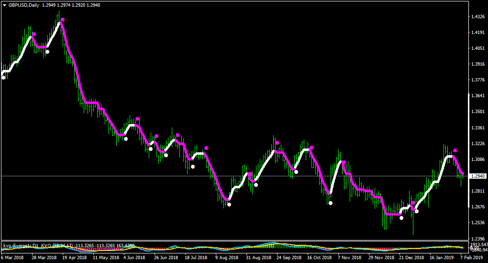Select the 9 Aug 2018 date on the time axis
The image size is (488, 263).
[x=227, y=258]
